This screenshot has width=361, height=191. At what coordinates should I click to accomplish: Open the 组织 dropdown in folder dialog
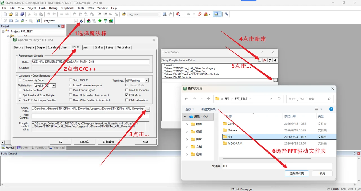190,109
